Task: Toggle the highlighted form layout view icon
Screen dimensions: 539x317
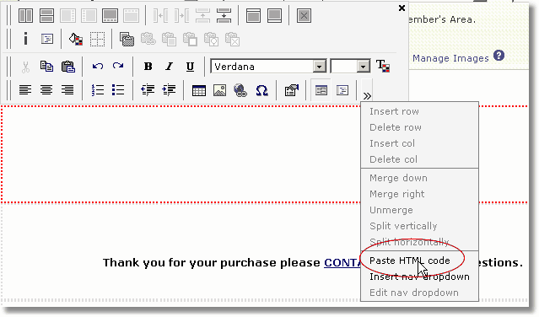Action: click(x=321, y=90)
